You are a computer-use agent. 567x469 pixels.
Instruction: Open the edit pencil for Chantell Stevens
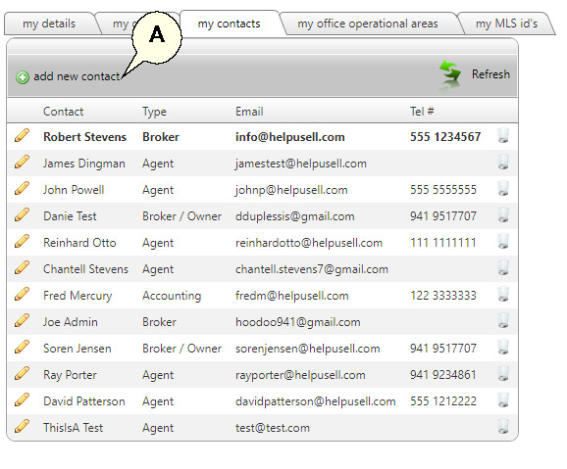(22, 268)
